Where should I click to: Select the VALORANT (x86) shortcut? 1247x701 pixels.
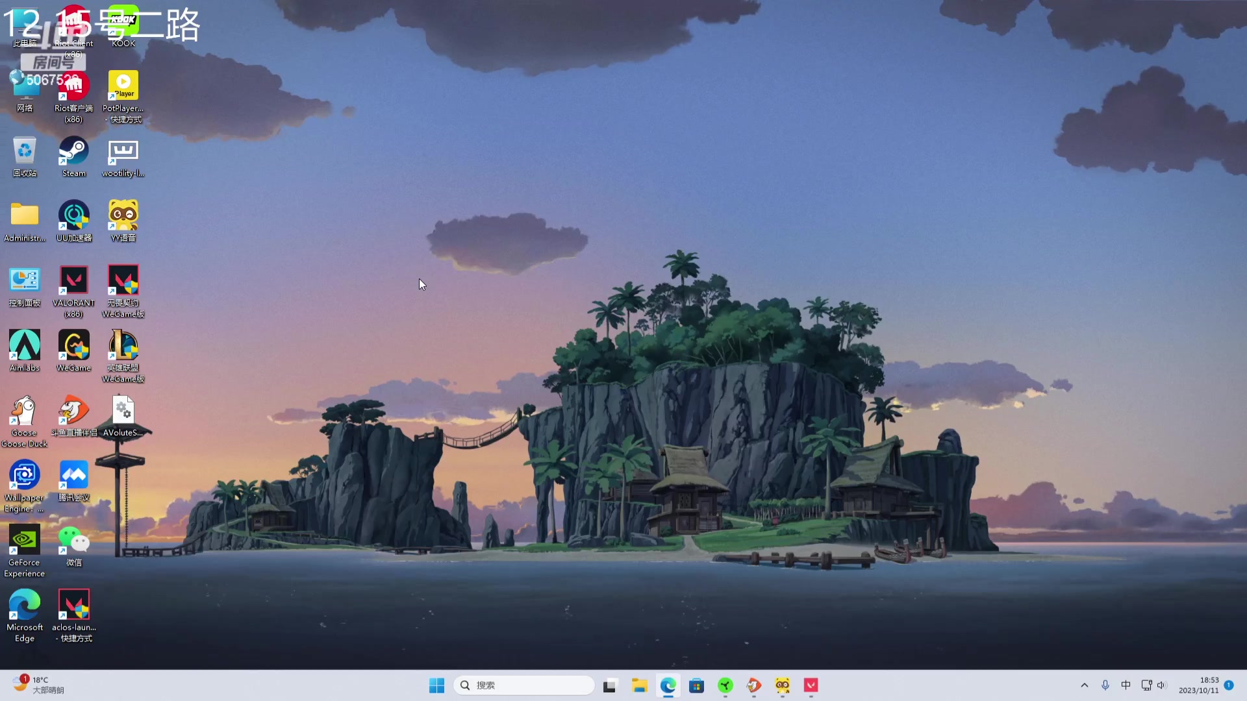[x=73, y=291]
